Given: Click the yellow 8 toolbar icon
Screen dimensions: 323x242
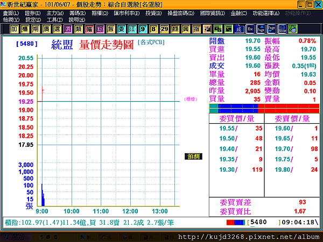Looking at the screenshot, I should (153, 29).
